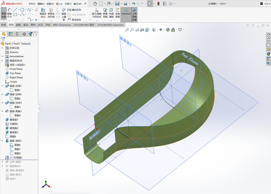Click the Edit Appearance icon

(x=168, y=30)
